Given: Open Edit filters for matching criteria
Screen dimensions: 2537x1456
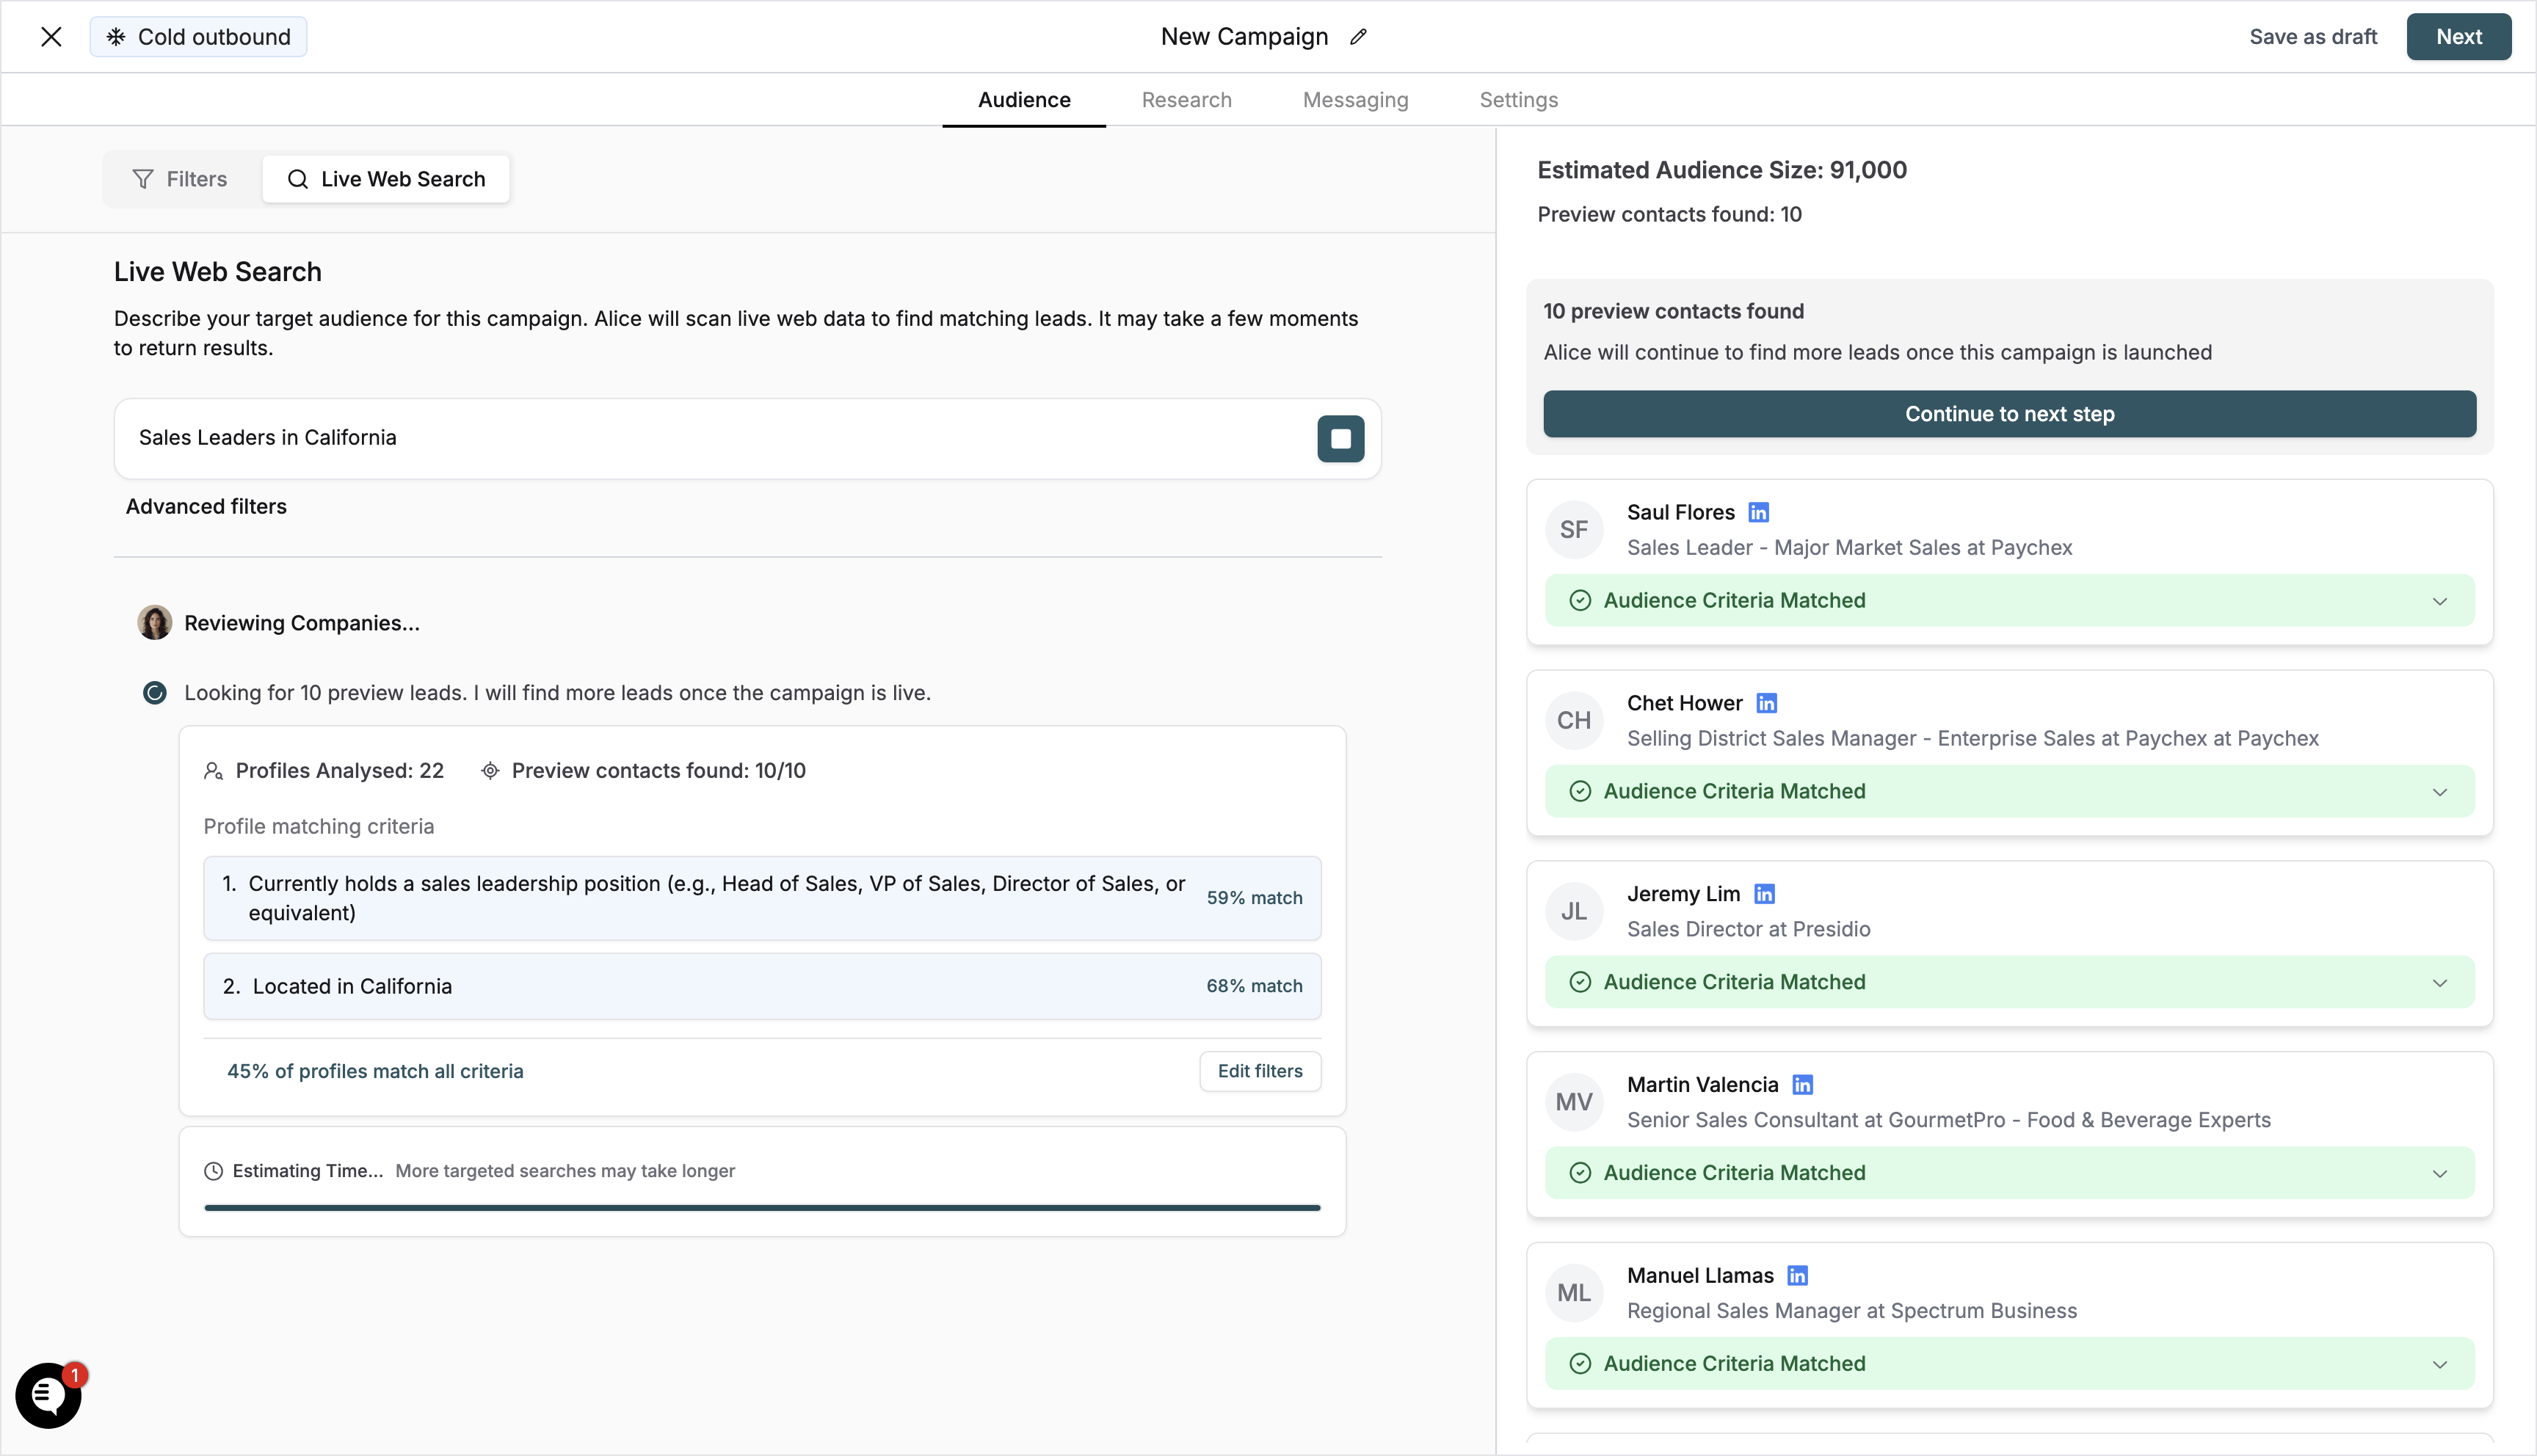Looking at the screenshot, I should (1259, 1071).
